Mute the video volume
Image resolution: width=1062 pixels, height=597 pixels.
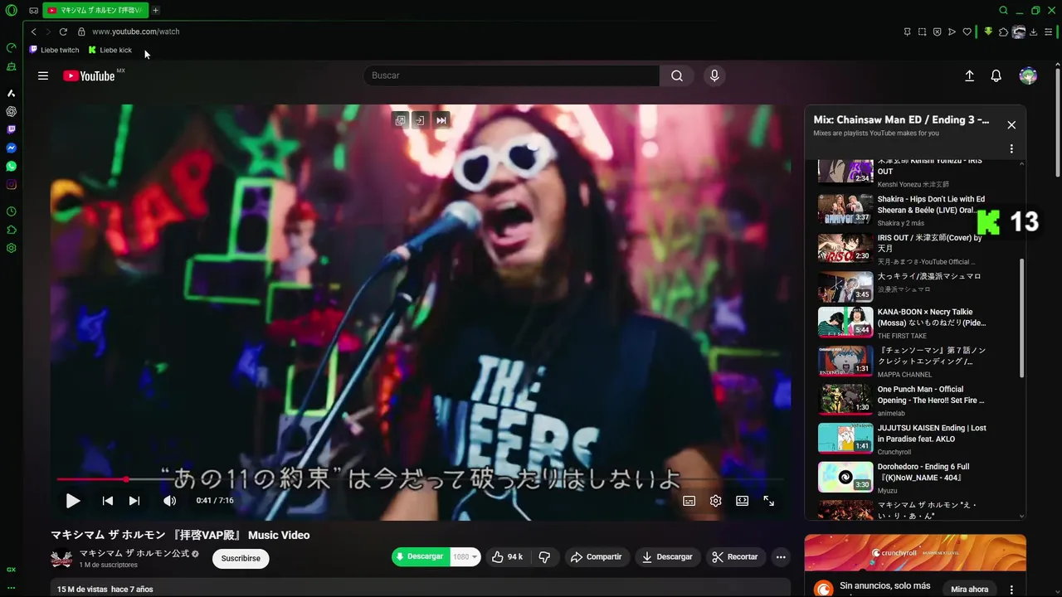(169, 501)
